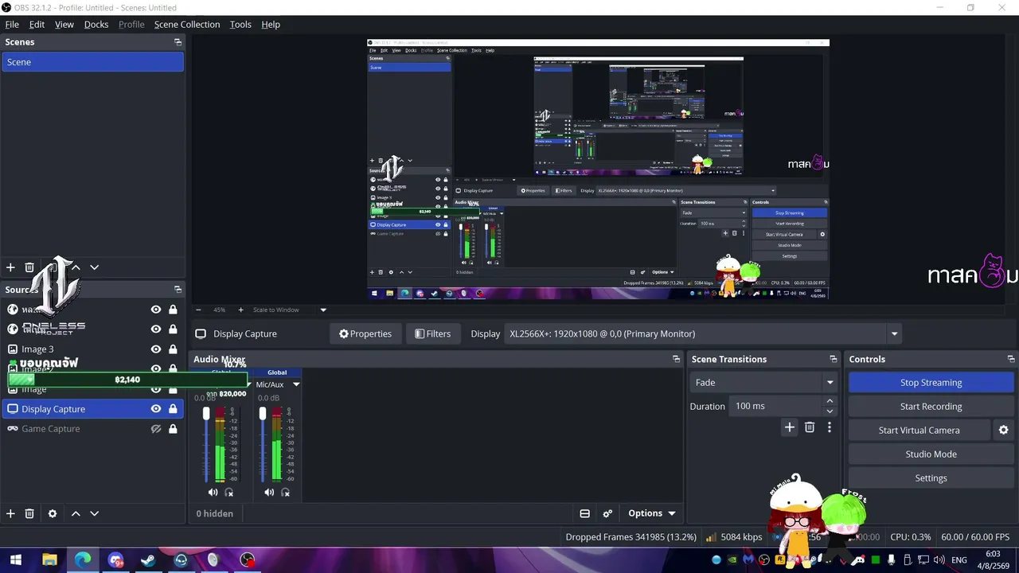Open Microsoft Edge from the taskbar
Viewport: 1019px width, 573px height.
click(x=83, y=560)
